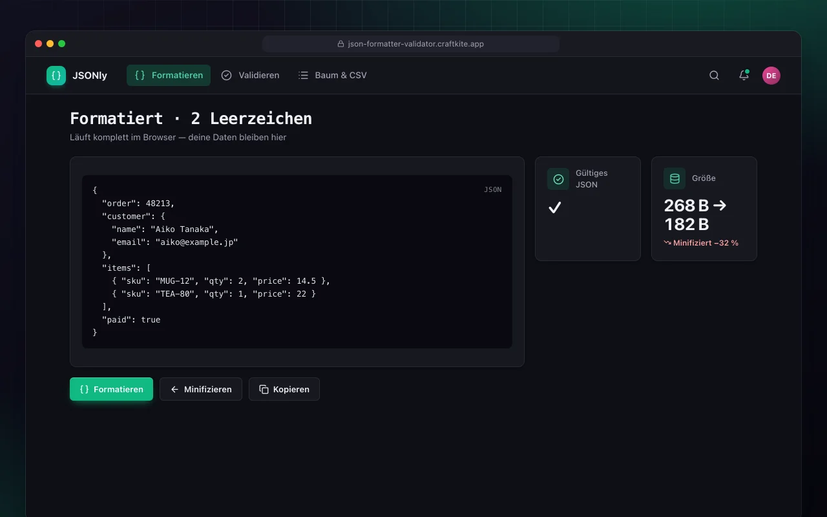The height and width of the screenshot is (517, 827).
Task: Open the notifications bell
Action: point(744,76)
